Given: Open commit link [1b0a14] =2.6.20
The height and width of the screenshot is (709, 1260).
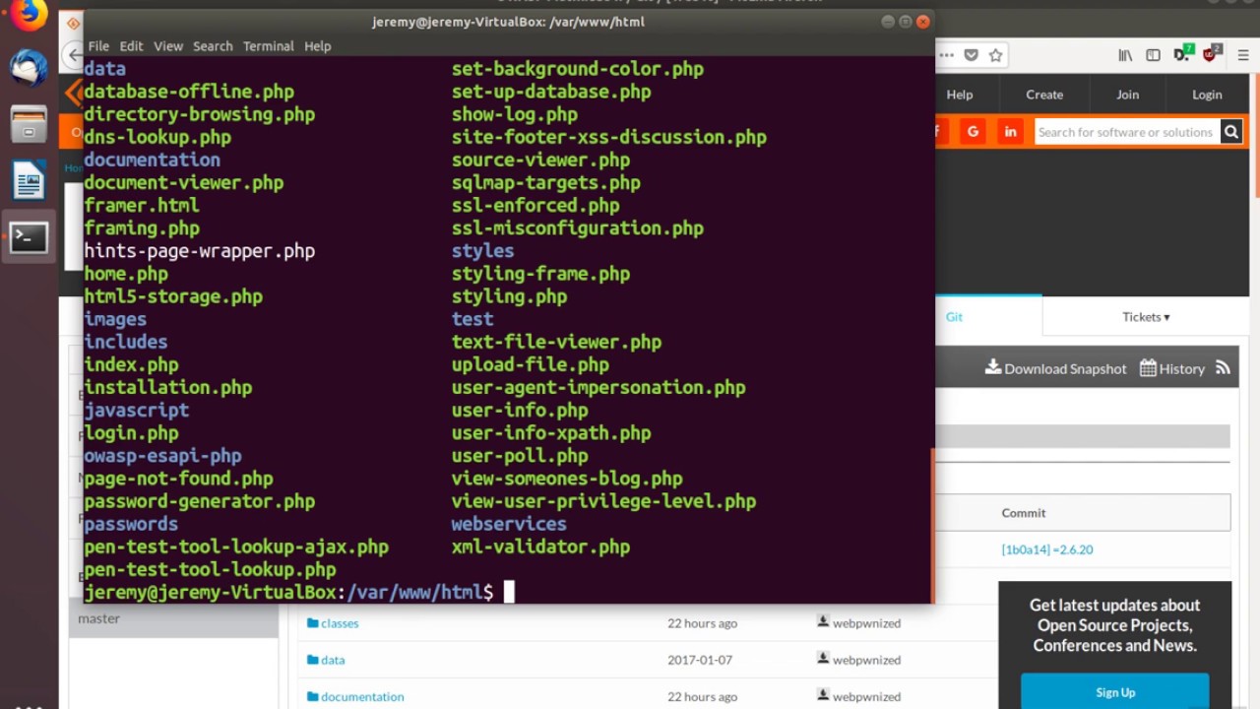Looking at the screenshot, I should tap(1047, 549).
